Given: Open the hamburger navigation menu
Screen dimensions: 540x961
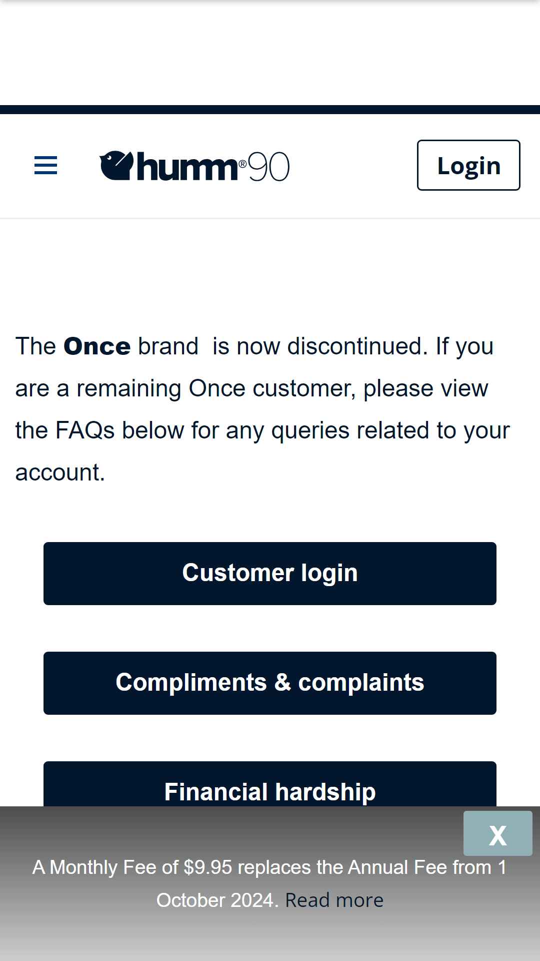Looking at the screenshot, I should [45, 165].
